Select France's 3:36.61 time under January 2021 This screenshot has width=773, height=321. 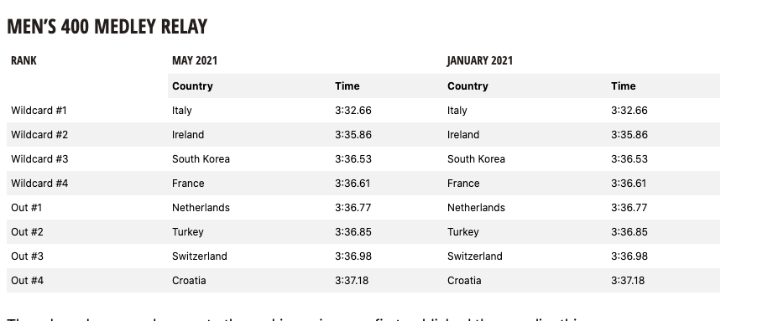click(629, 184)
